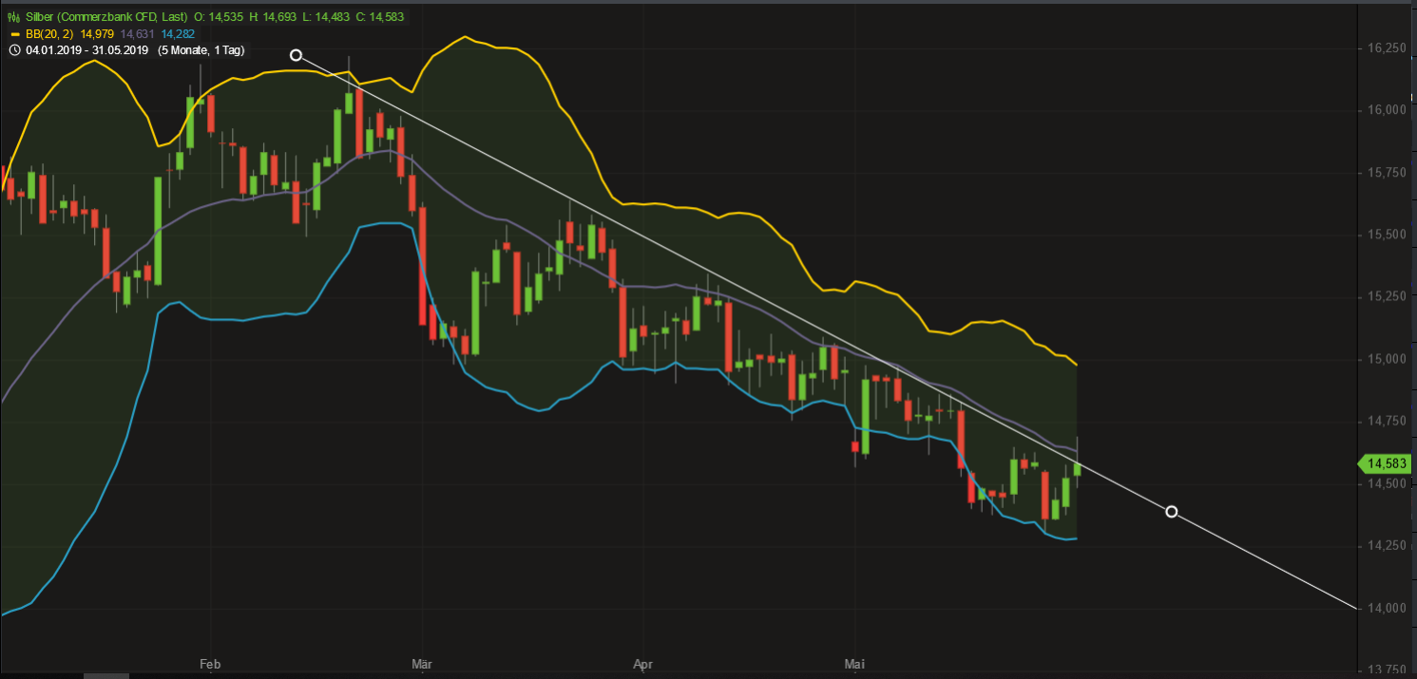The height and width of the screenshot is (679, 1417).
Task: Click the date range 04.01.2019 - 31.05.2019
Action: pos(86,50)
